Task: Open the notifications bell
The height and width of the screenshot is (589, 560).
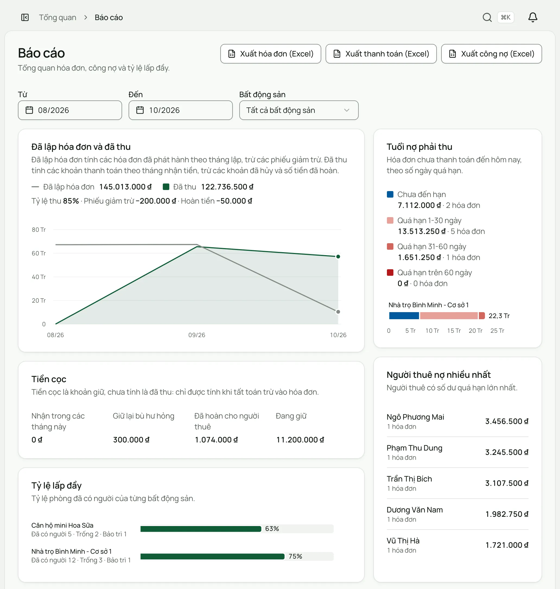Action: (x=533, y=17)
